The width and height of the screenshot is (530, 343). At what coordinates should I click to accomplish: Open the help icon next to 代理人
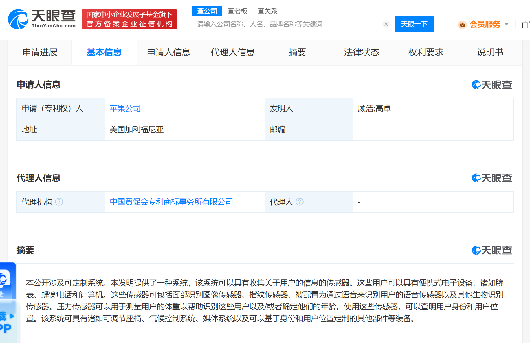300,202
